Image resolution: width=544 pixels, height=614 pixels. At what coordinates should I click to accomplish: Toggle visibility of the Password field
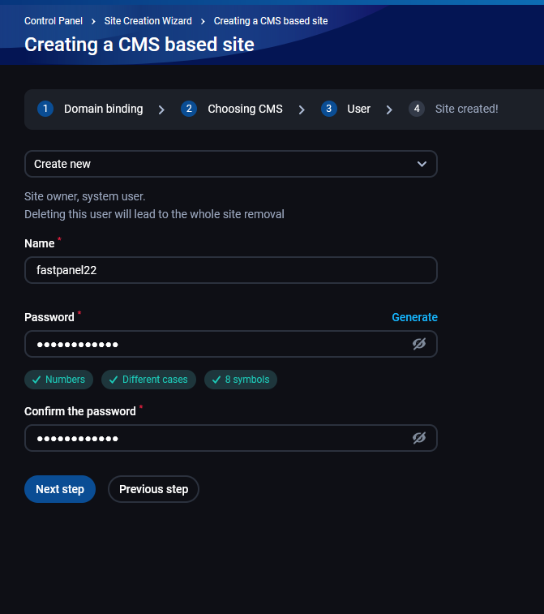418,344
